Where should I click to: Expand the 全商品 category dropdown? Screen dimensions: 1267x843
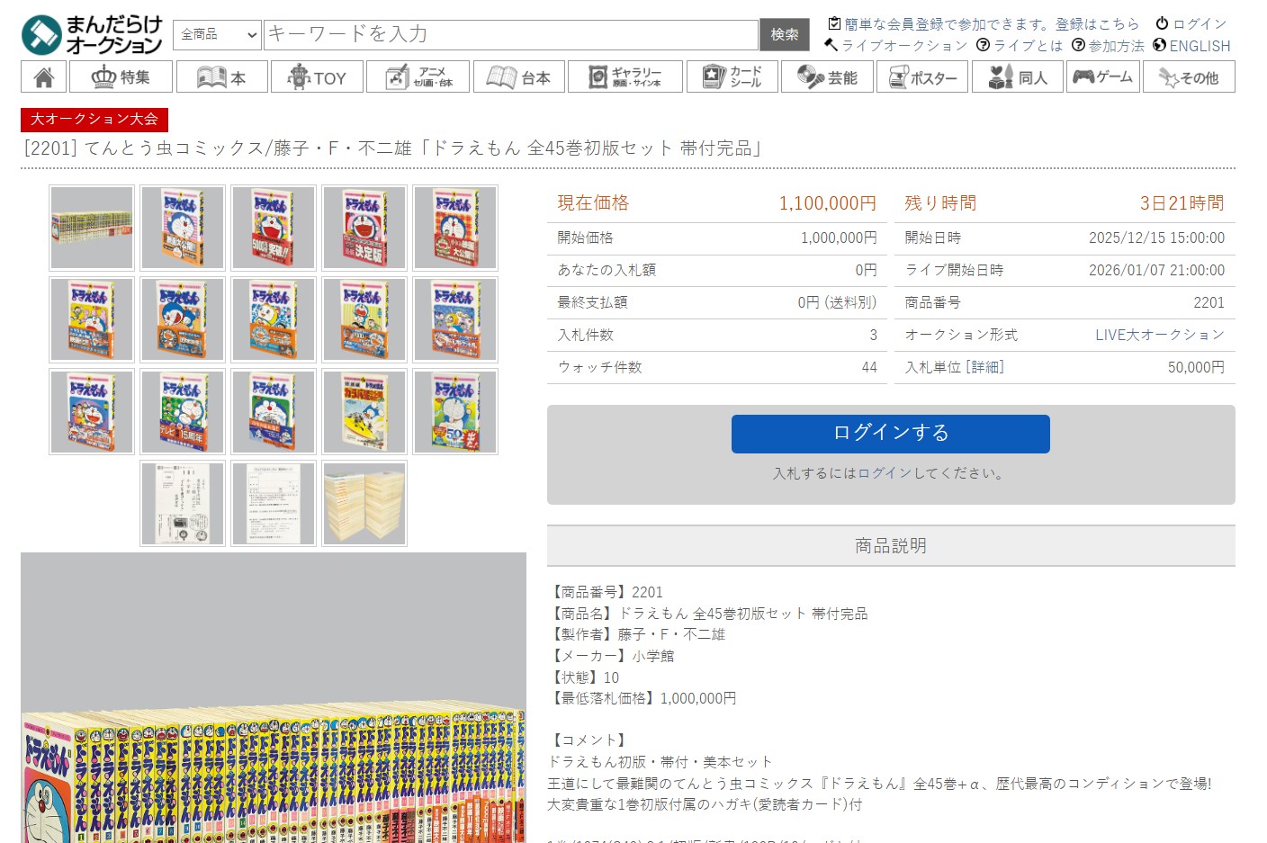[217, 35]
